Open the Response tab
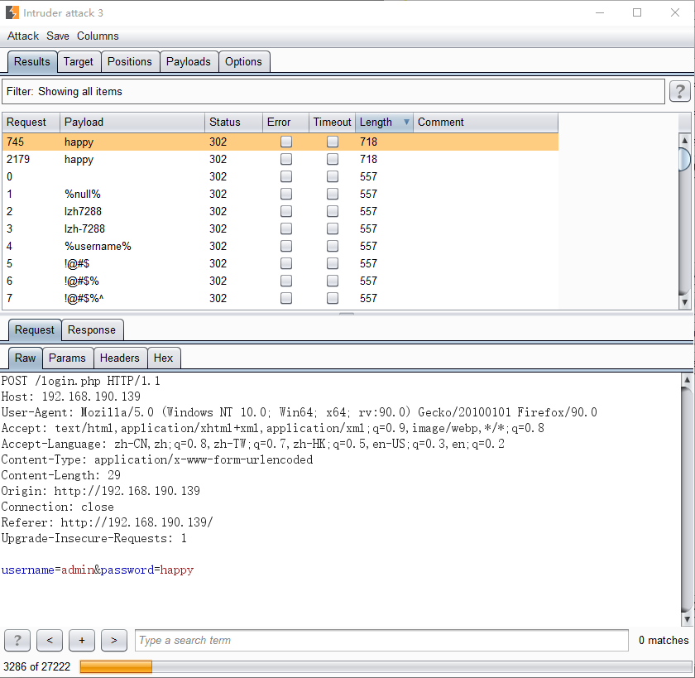Screen dimensions: 695x678 [92, 330]
